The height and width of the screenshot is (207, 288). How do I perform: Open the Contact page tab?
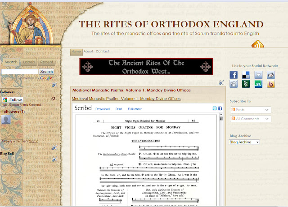click(103, 52)
